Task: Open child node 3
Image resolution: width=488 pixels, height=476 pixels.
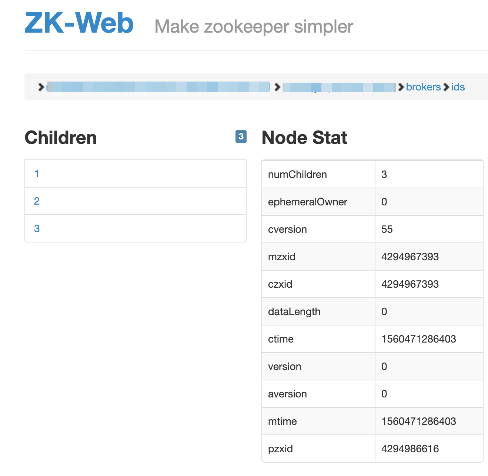Action: (x=36, y=228)
